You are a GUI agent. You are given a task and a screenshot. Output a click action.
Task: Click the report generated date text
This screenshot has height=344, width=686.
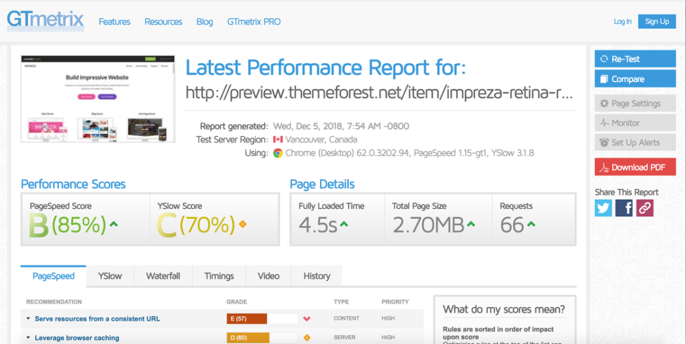(341, 127)
